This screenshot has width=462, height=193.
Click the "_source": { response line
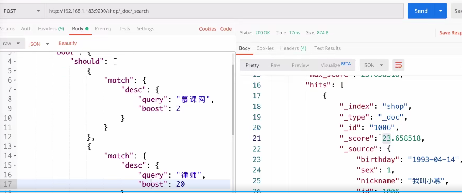pyautogui.click(x=365, y=149)
